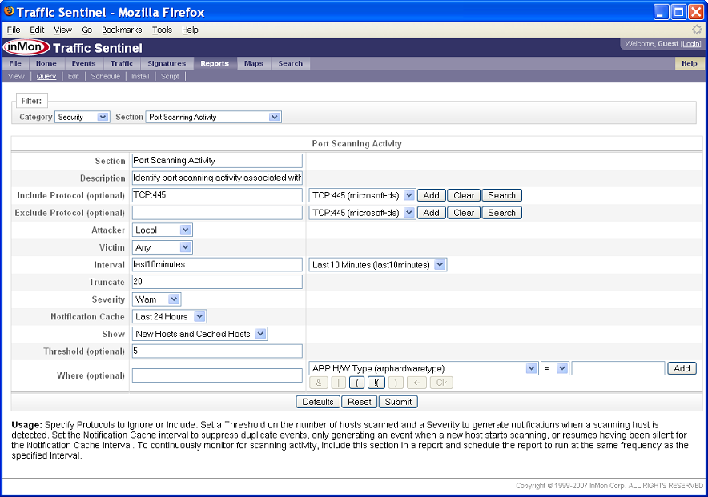Open the Severity Warn dropdown
Screen dimensions: 708x497
pyautogui.click(x=156, y=299)
